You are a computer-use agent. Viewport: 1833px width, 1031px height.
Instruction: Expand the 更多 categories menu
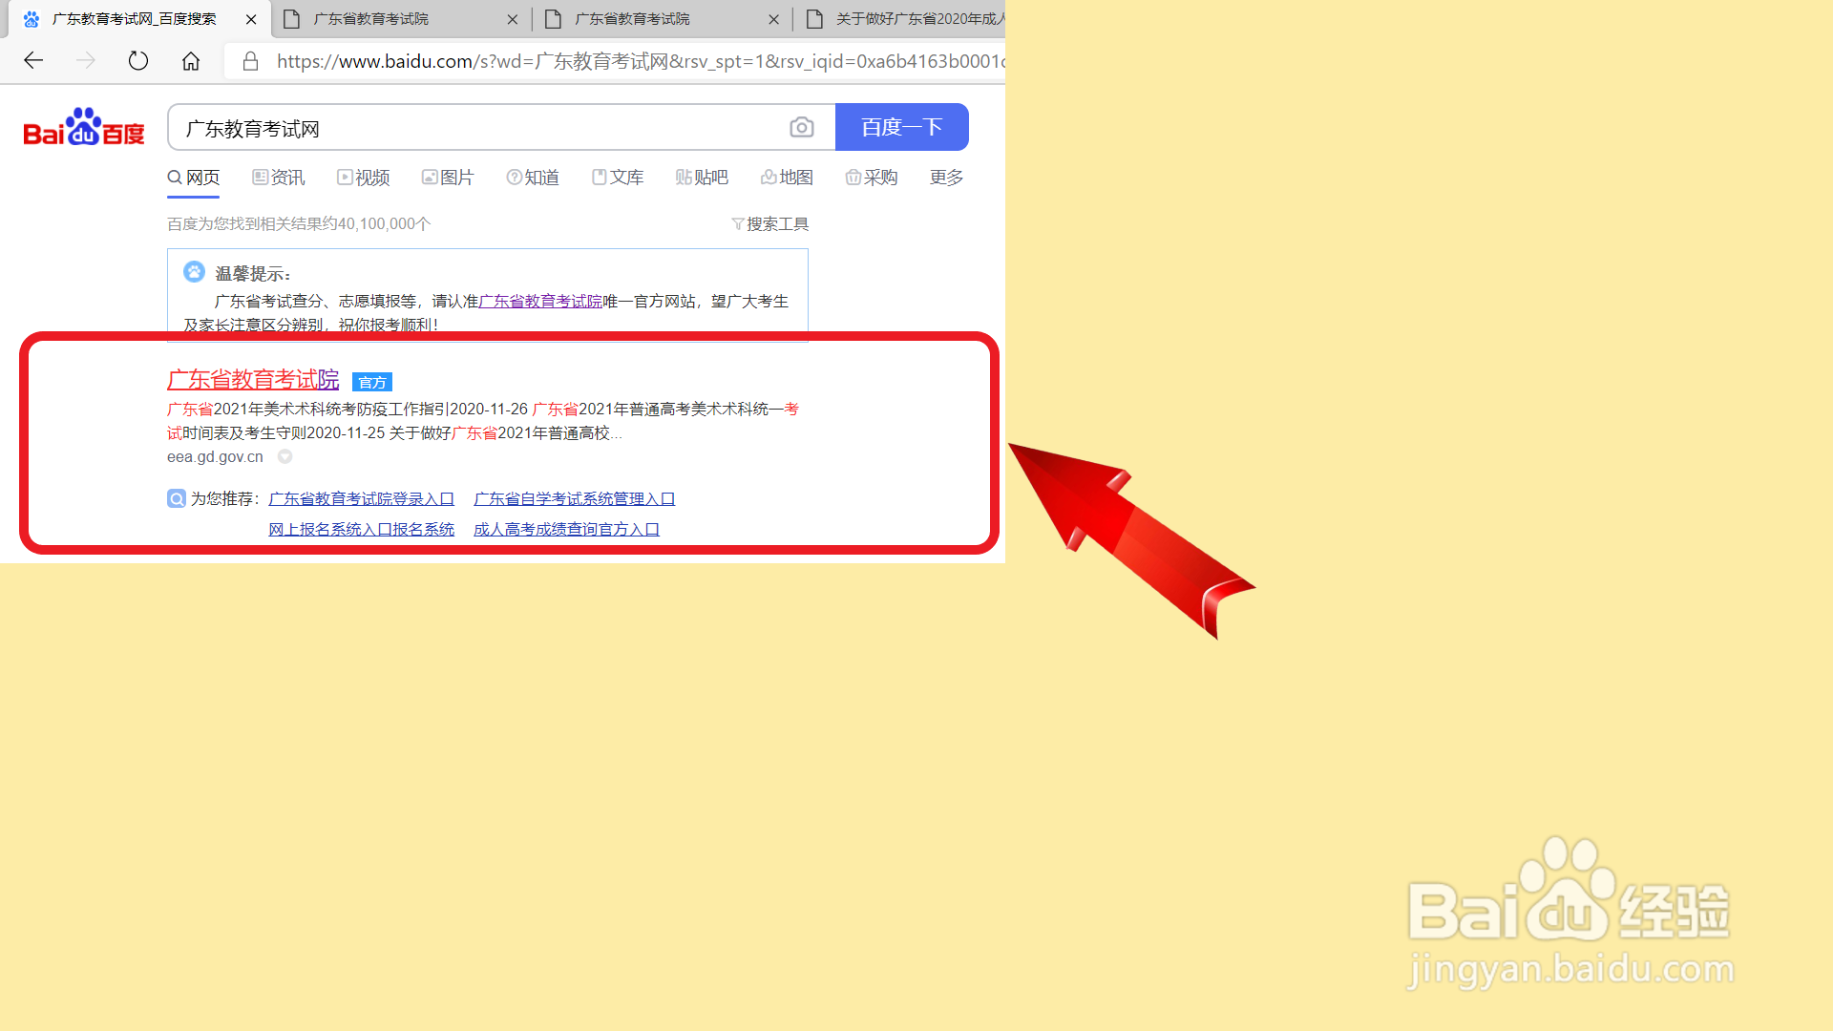pyautogui.click(x=946, y=178)
